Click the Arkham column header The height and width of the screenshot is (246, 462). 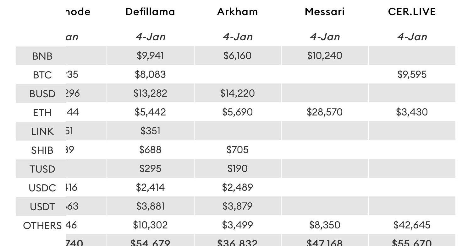(237, 12)
